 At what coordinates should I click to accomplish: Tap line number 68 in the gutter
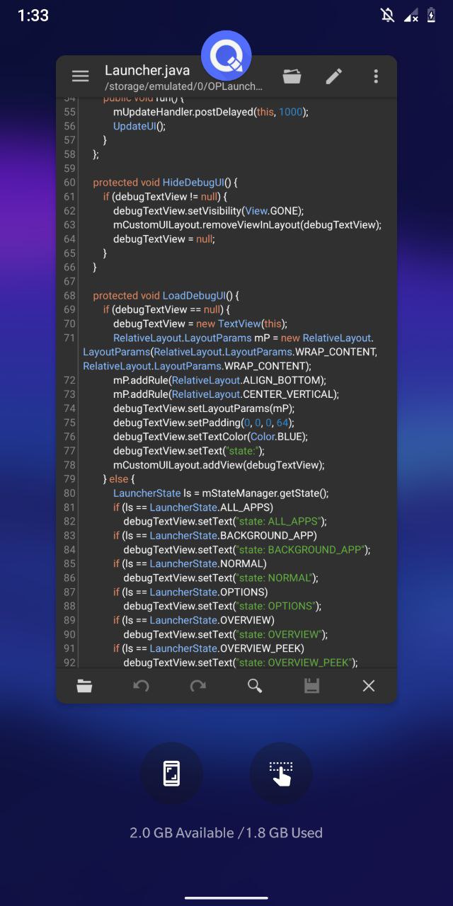(69, 295)
